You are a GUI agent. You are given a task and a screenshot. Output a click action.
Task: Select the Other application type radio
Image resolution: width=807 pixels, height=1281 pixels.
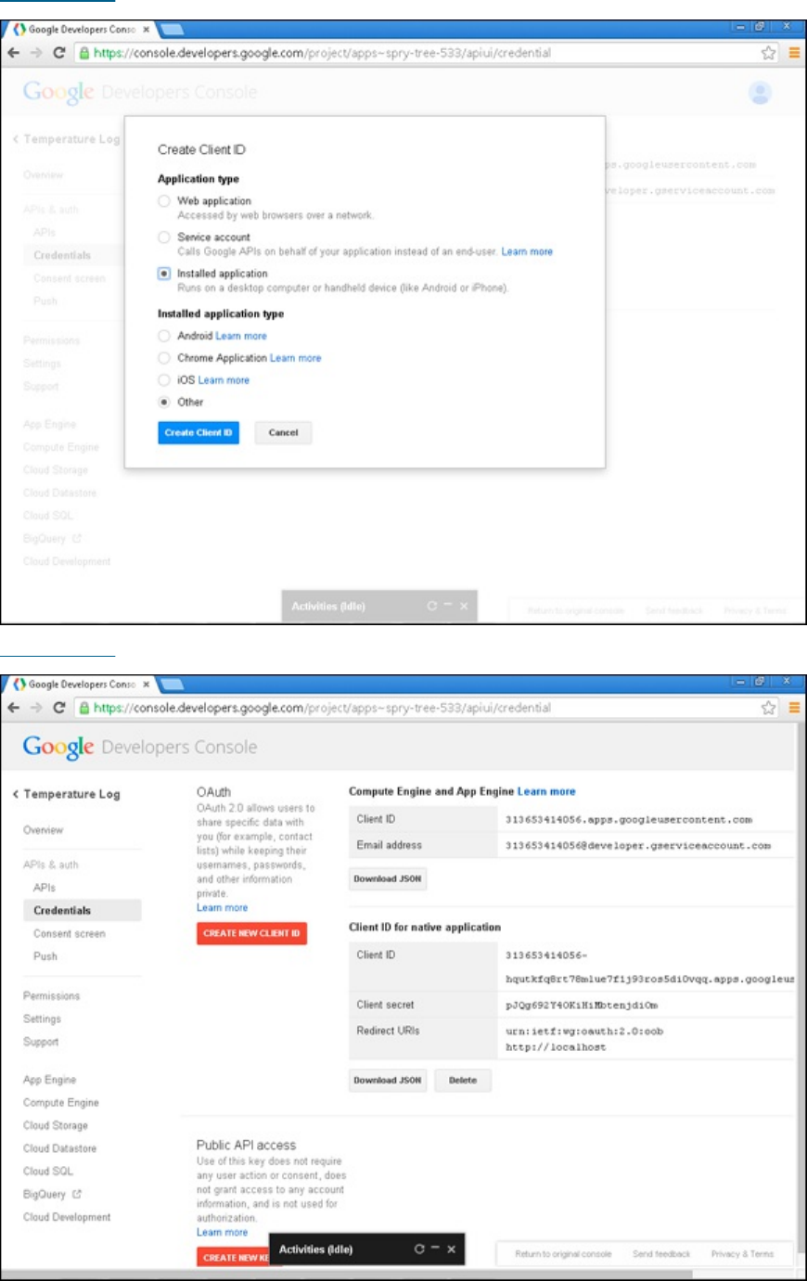pyautogui.click(x=164, y=402)
